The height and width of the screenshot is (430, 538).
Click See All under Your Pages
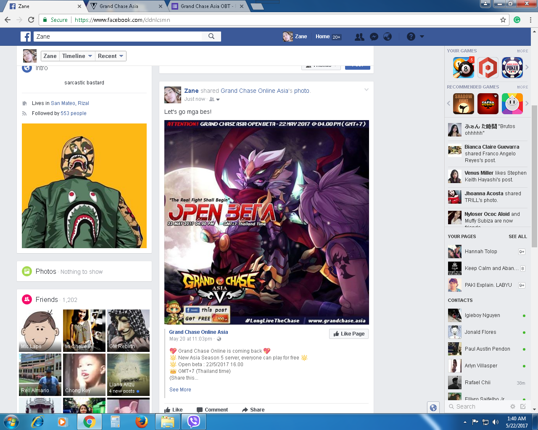pos(518,236)
